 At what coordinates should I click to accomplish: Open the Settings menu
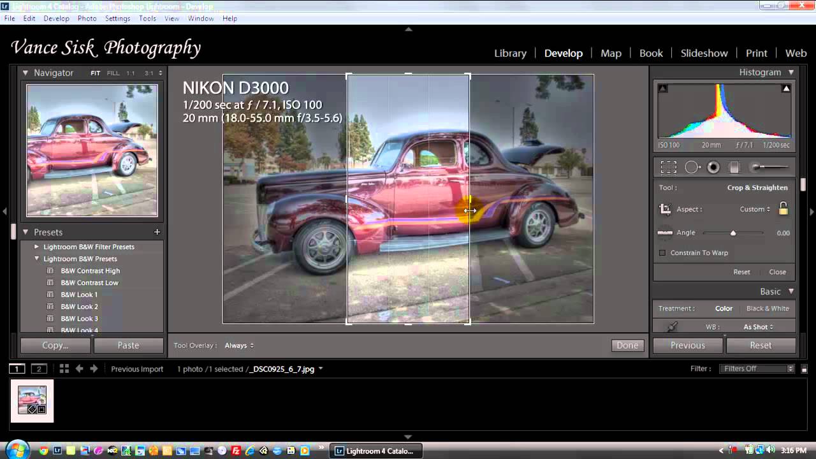[x=117, y=18]
